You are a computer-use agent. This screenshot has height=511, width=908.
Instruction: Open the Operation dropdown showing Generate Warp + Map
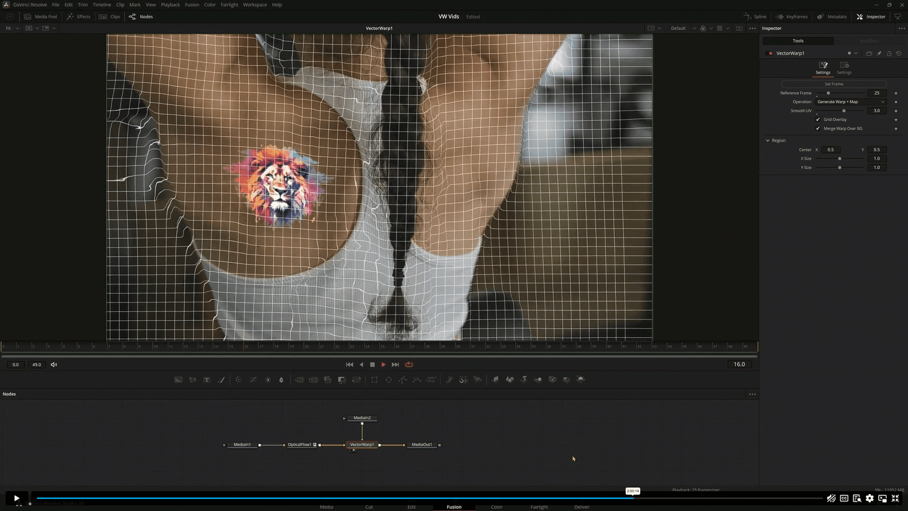tap(850, 102)
